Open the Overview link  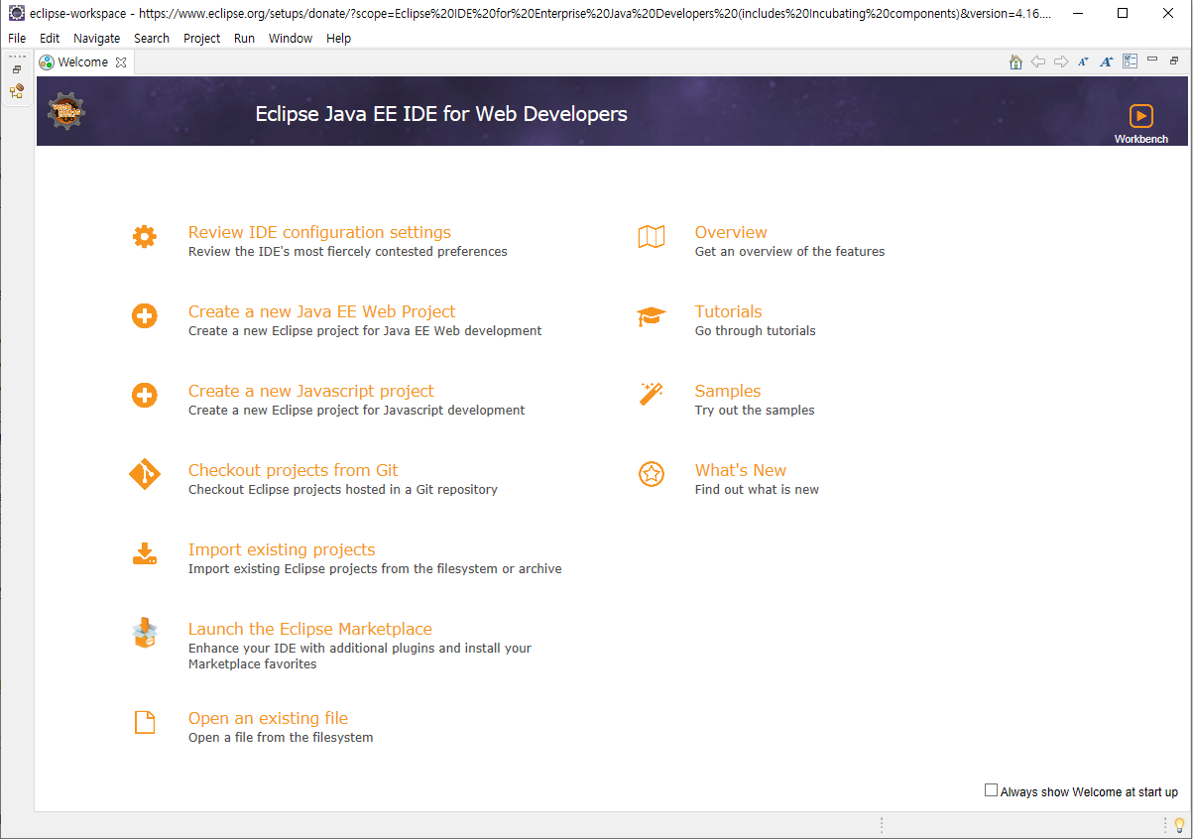[x=731, y=232]
